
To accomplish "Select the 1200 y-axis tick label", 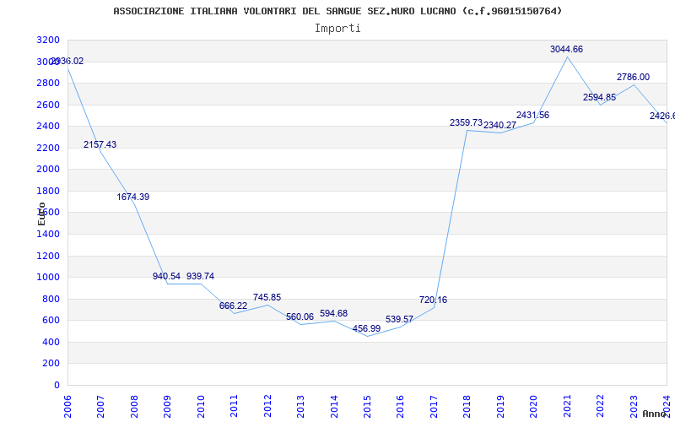I will tap(48, 256).
